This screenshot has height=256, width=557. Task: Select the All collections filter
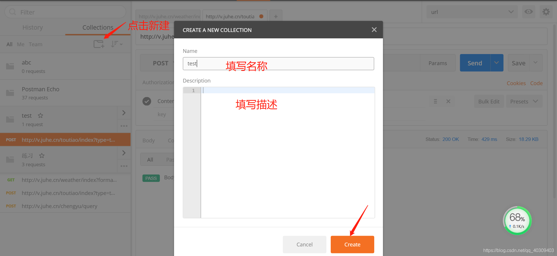(10, 44)
